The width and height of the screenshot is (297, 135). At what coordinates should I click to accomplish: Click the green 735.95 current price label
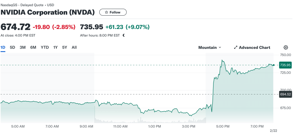tap(285, 65)
